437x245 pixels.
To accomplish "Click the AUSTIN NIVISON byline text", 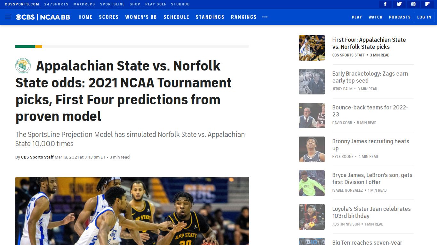I will [x=346, y=224].
